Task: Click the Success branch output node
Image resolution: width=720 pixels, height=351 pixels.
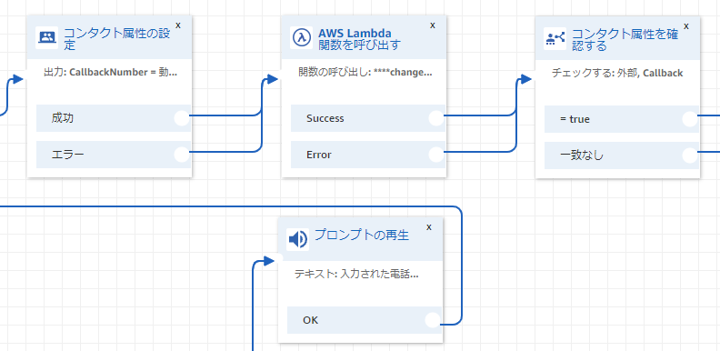Action: 436,118
